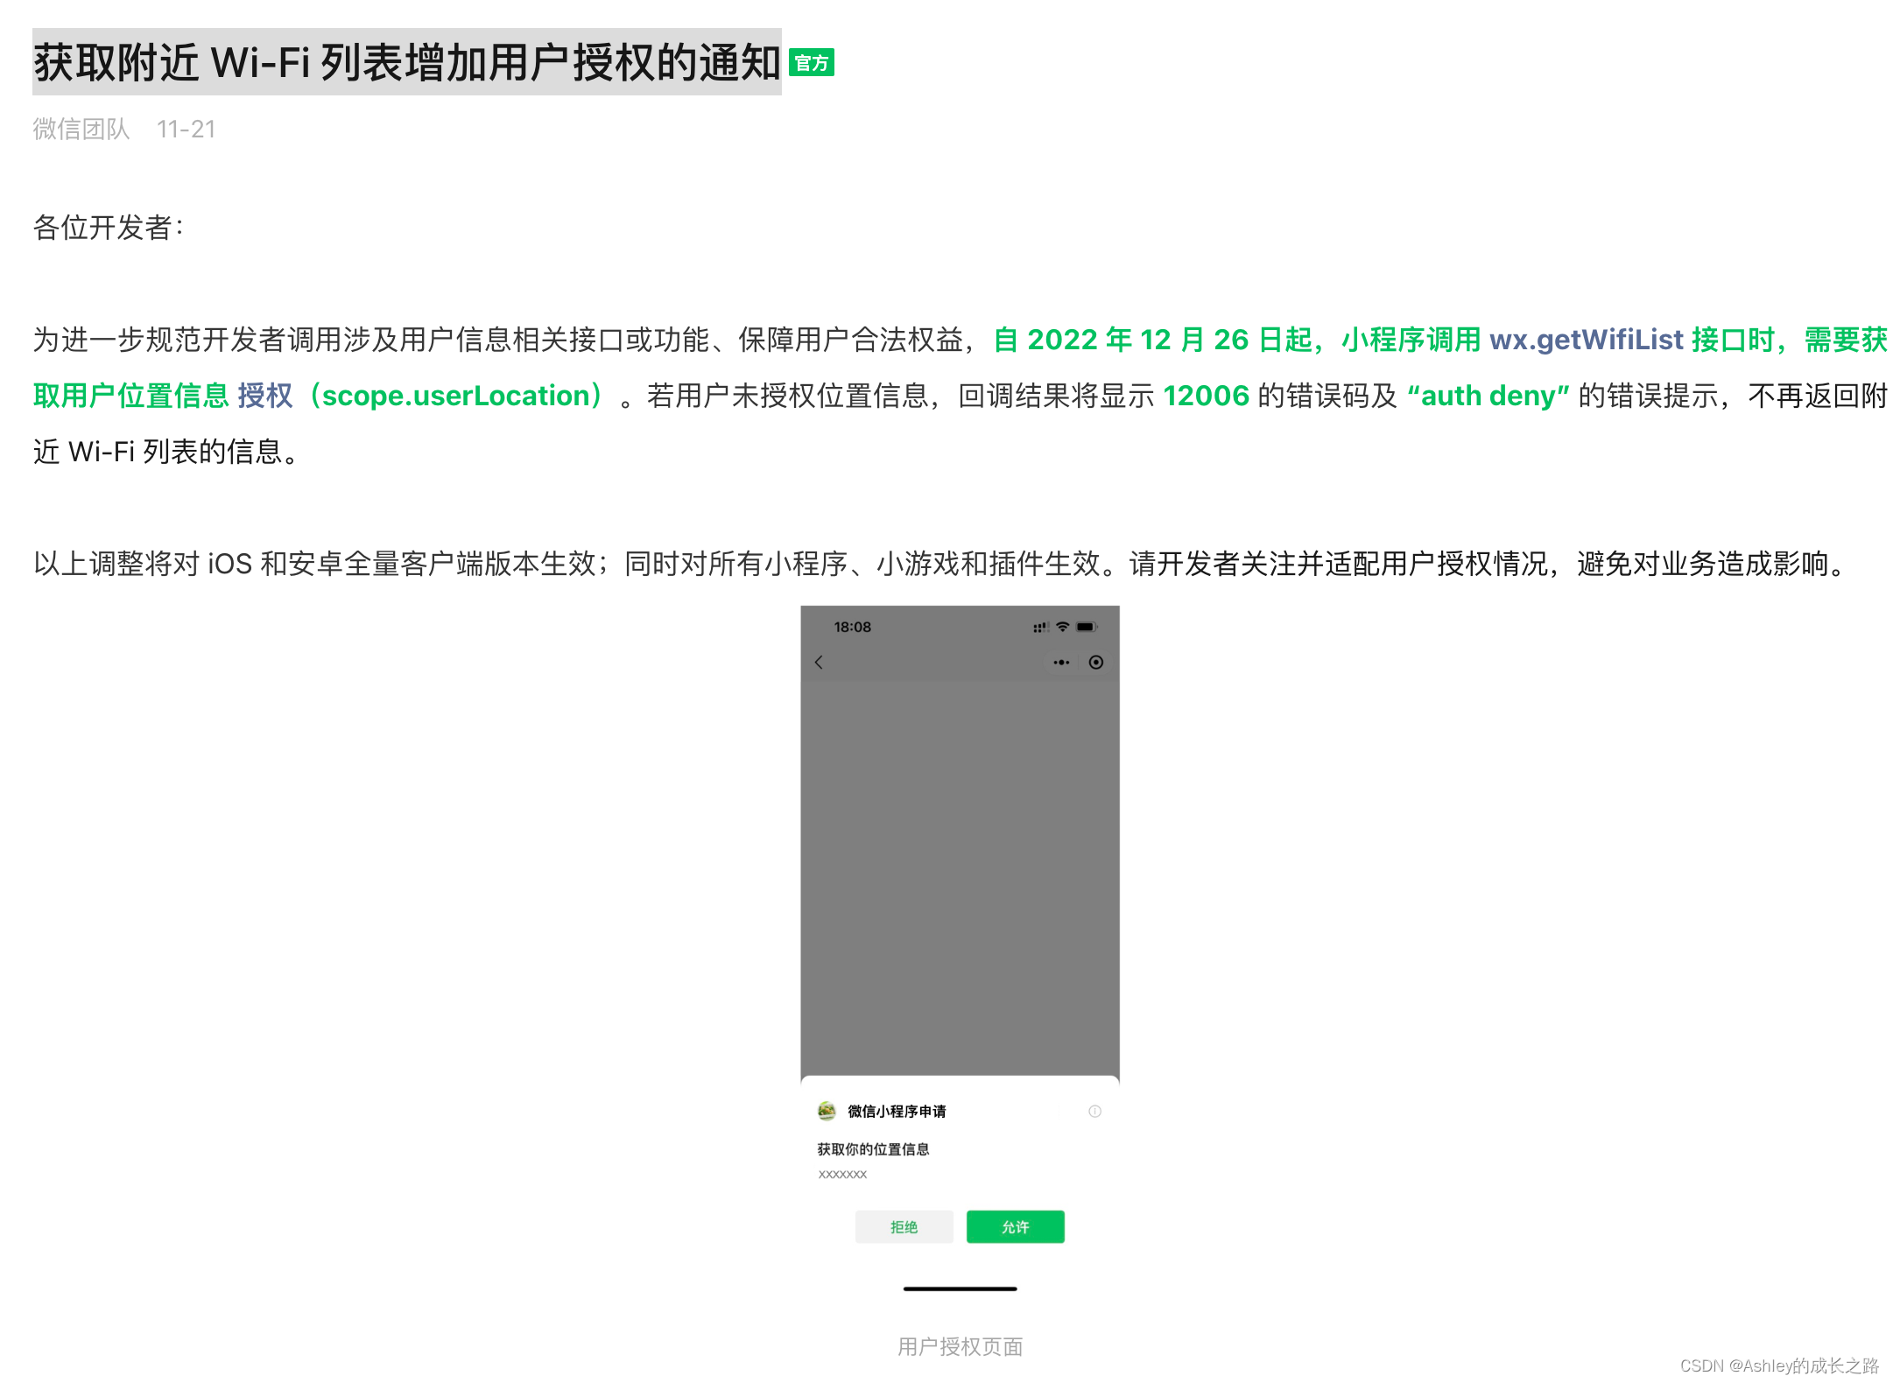1893x1383 pixels.
Task: Click the wx.getWifiList highlighted text
Action: pyautogui.click(x=1587, y=340)
